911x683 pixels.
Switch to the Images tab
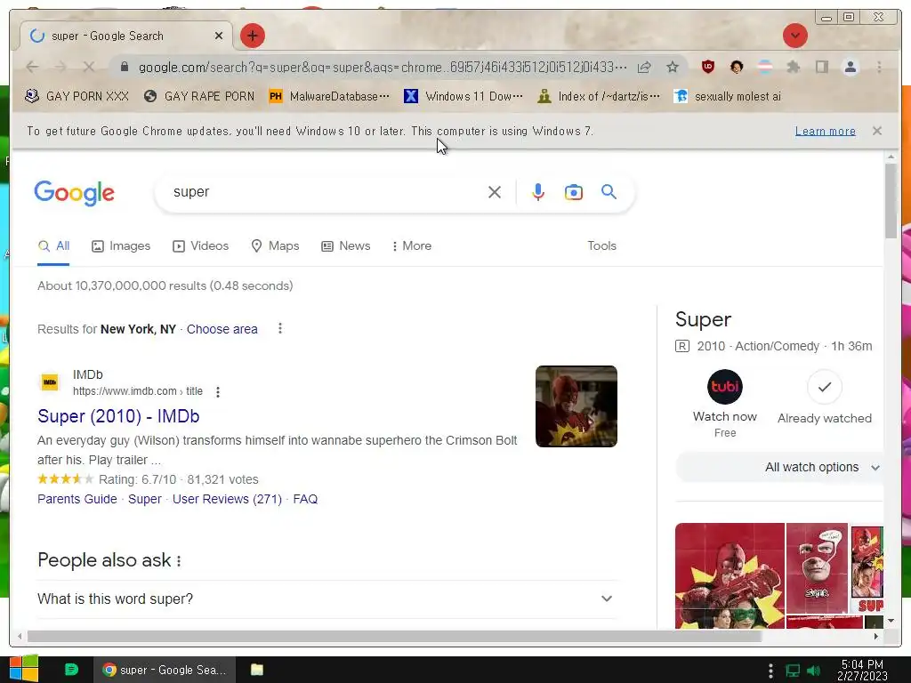121,246
